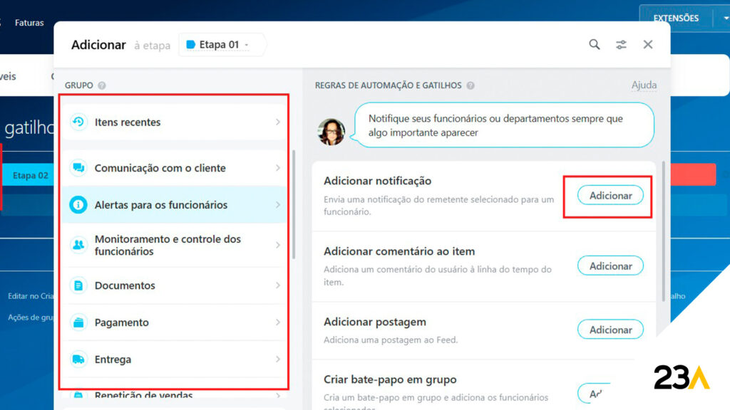Open the Ajuda help link
This screenshot has width=730, height=410.
644,85
